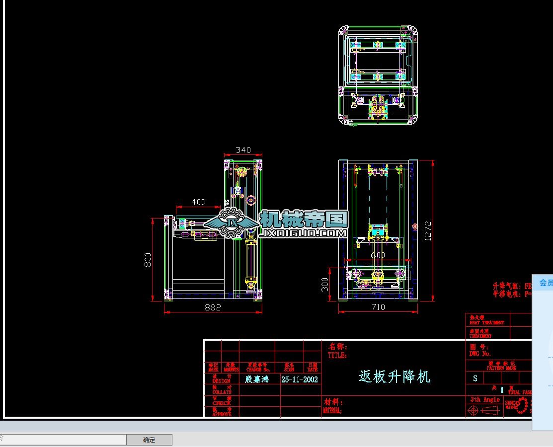
Task: Click the third-angle projection symbol
Action: [484, 410]
